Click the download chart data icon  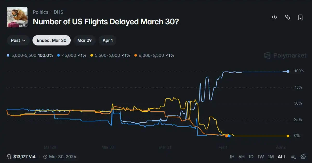[294, 157]
